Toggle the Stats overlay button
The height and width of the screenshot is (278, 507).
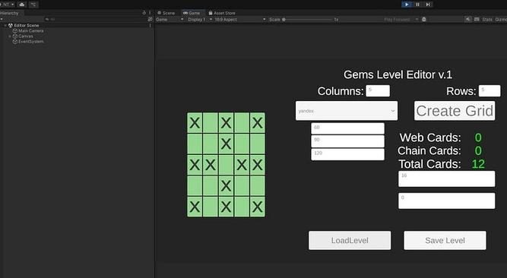click(487, 20)
